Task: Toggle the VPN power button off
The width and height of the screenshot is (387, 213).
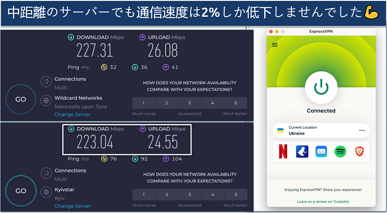Action: [321, 87]
